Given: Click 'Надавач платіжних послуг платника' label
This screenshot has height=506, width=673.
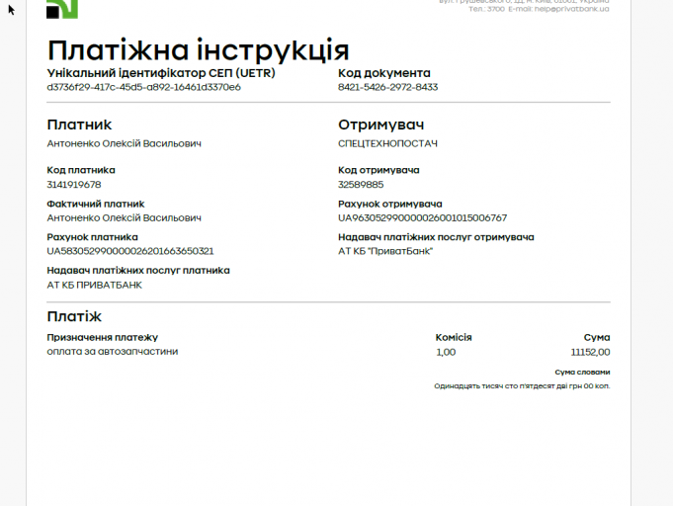Looking at the screenshot, I should pyautogui.click(x=138, y=271).
